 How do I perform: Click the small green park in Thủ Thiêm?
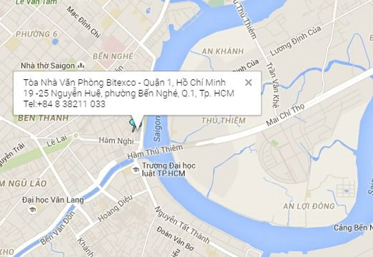[x=275, y=143]
